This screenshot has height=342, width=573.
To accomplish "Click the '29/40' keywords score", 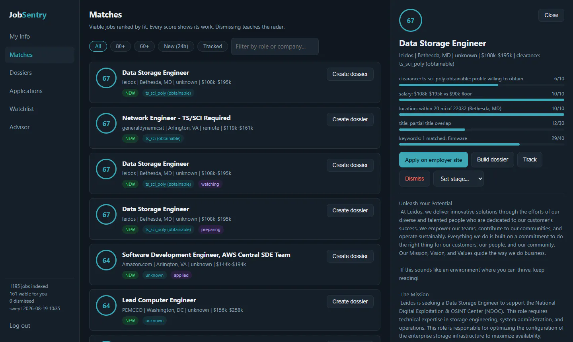I will coord(558,138).
